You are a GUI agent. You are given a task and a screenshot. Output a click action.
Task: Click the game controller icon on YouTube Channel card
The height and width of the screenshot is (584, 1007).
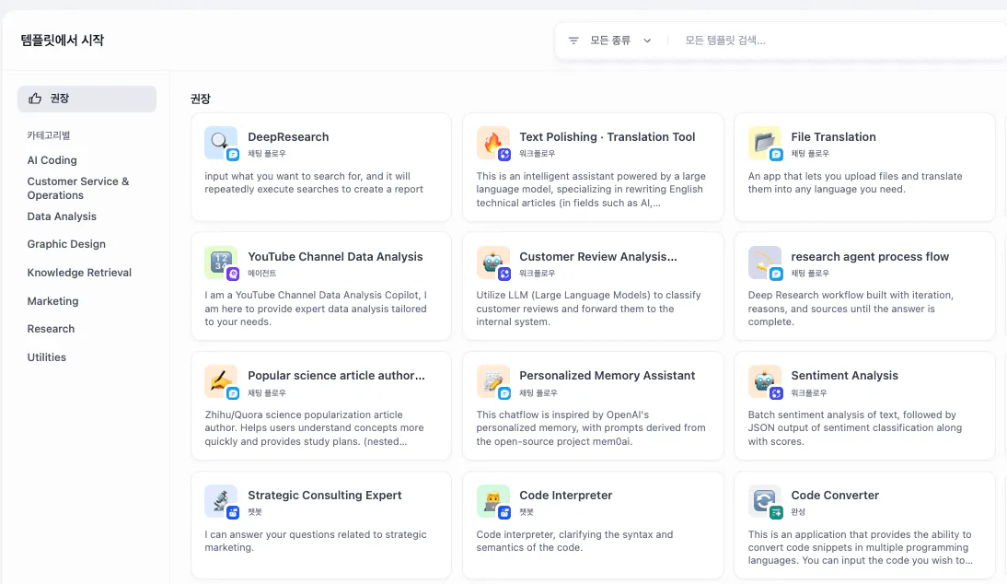coord(221,263)
